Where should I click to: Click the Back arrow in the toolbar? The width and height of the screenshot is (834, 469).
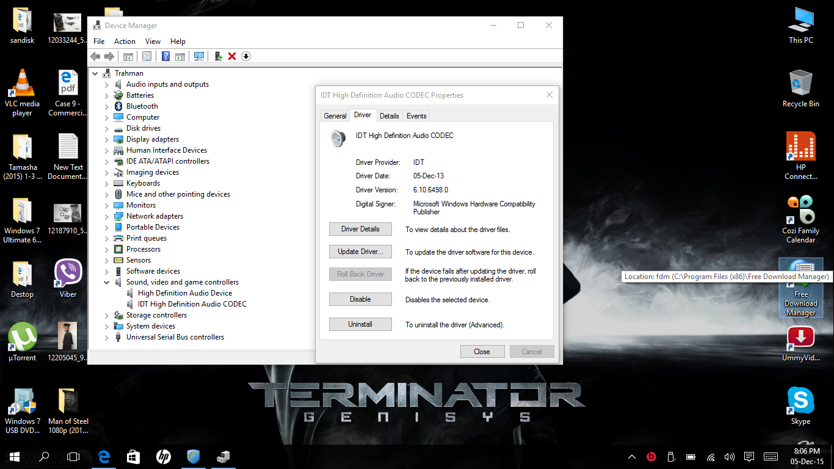tap(95, 56)
